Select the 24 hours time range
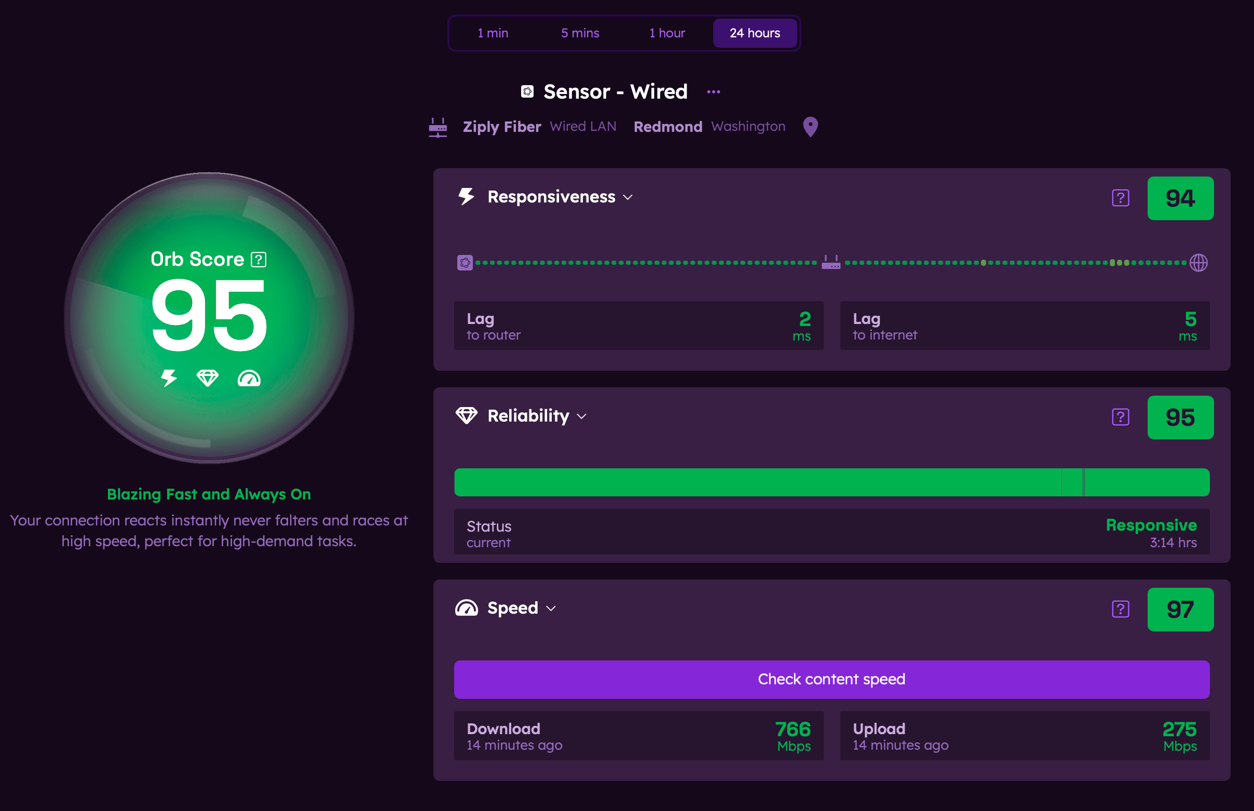The width and height of the screenshot is (1254, 811). pyautogui.click(x=754, y=33)
